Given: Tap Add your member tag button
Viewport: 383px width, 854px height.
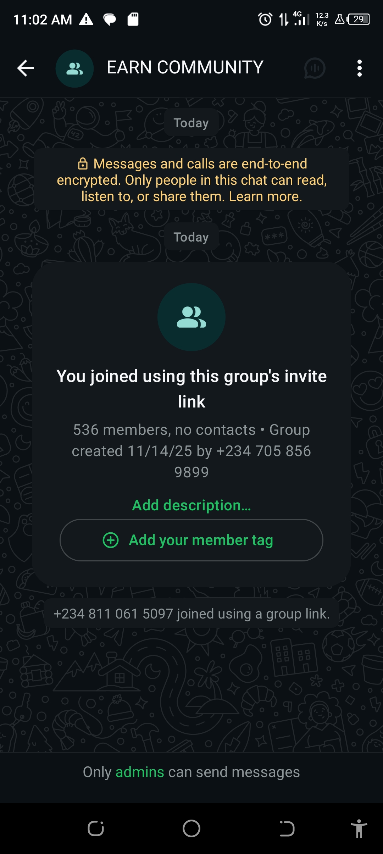Looking at the screenshot, I should pos(191,540).
